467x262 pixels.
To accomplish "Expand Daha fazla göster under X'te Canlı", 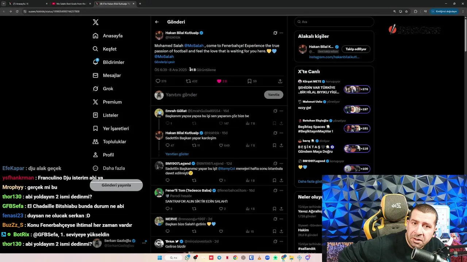I will tap(310, 181).
